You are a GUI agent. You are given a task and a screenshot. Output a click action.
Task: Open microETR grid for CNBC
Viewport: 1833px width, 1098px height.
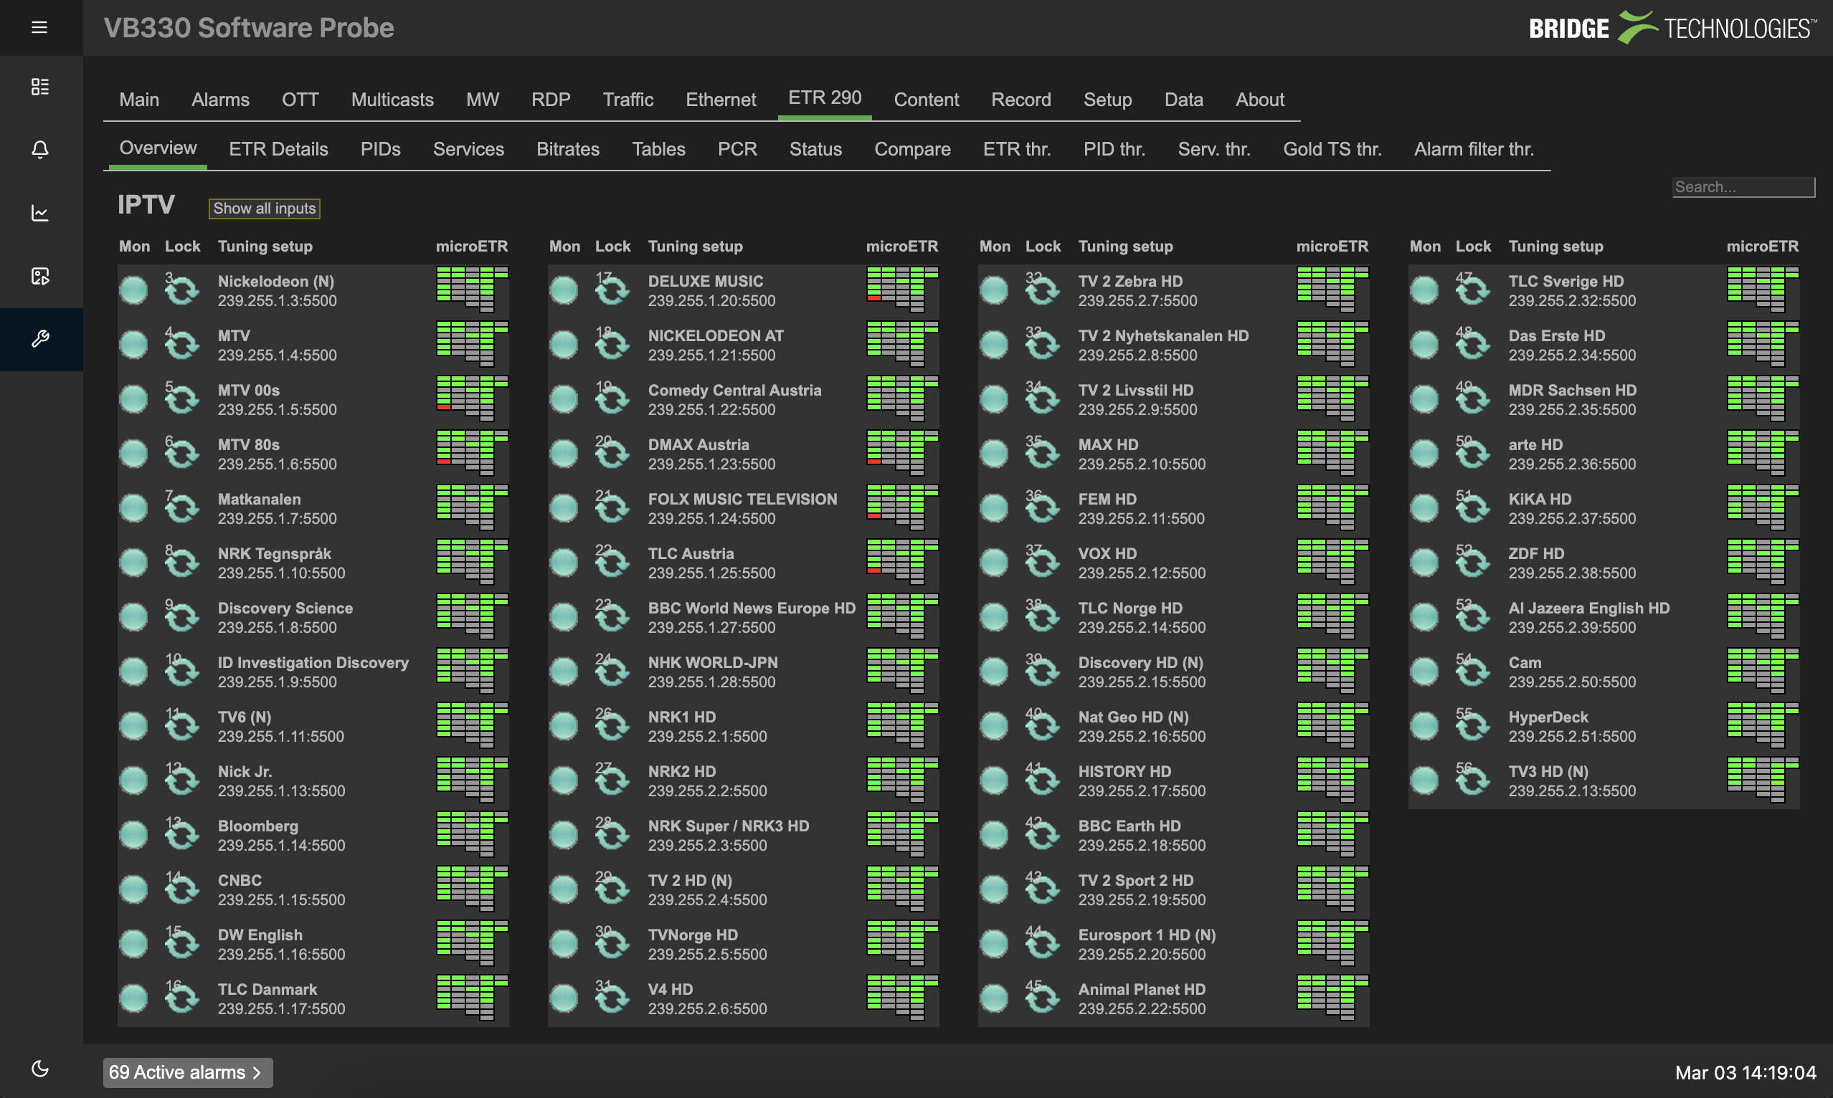click(473, 889)
